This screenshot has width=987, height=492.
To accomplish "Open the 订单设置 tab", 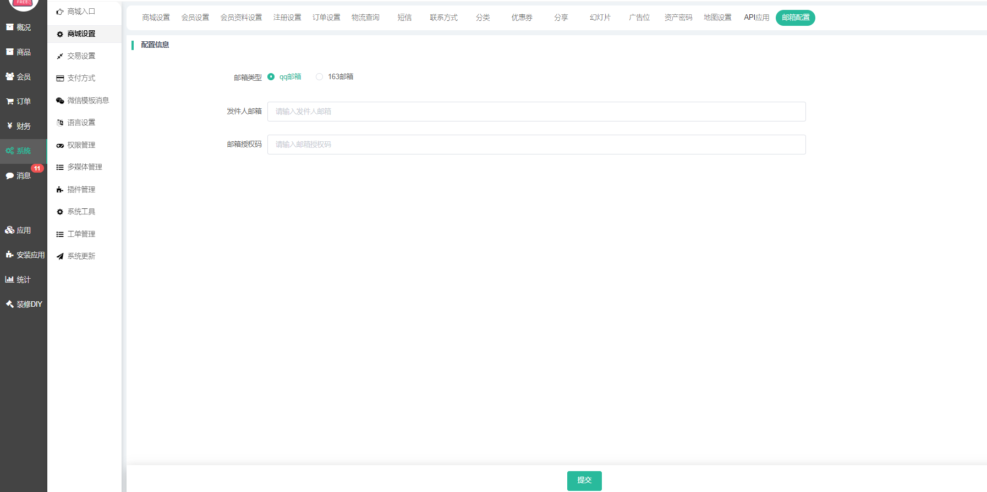I will tap(326, 18).
